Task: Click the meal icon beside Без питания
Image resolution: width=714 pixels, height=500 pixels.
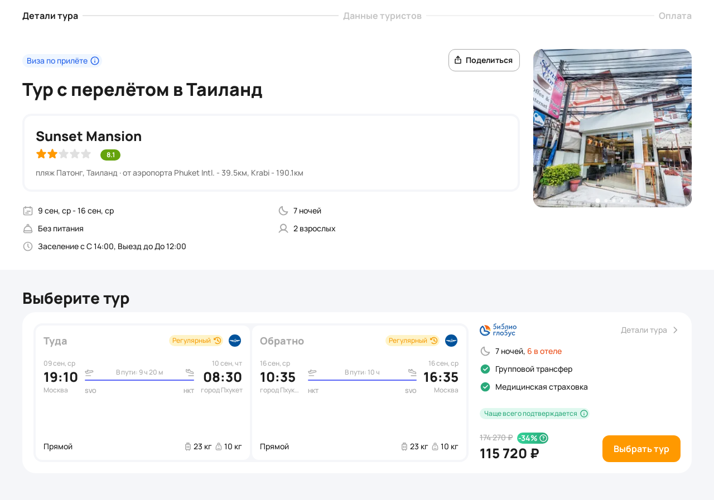Action: [28, 229]
